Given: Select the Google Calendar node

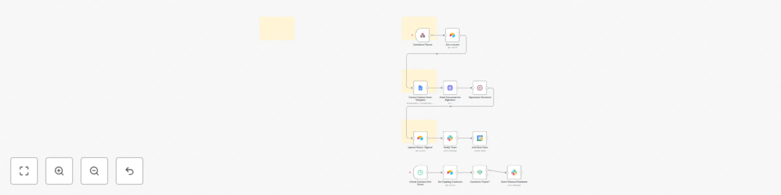Looking at the screenshot, I should click(x=480, y=138).
